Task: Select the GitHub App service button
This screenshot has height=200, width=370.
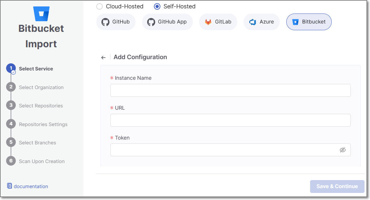Action: (x=167, y=22)
